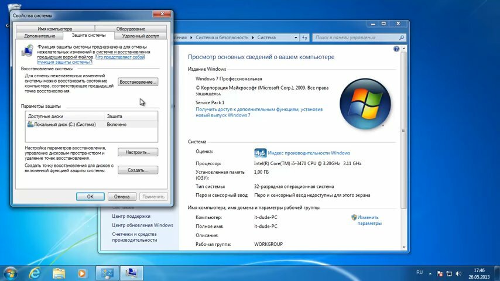
Task: Click Show desktop strip at taskbar end
Action: click(498, 273)
